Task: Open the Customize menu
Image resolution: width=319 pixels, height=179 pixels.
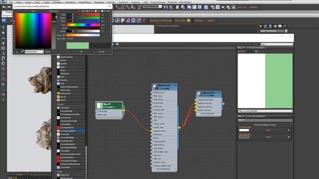Action: [x=123, y=2]
